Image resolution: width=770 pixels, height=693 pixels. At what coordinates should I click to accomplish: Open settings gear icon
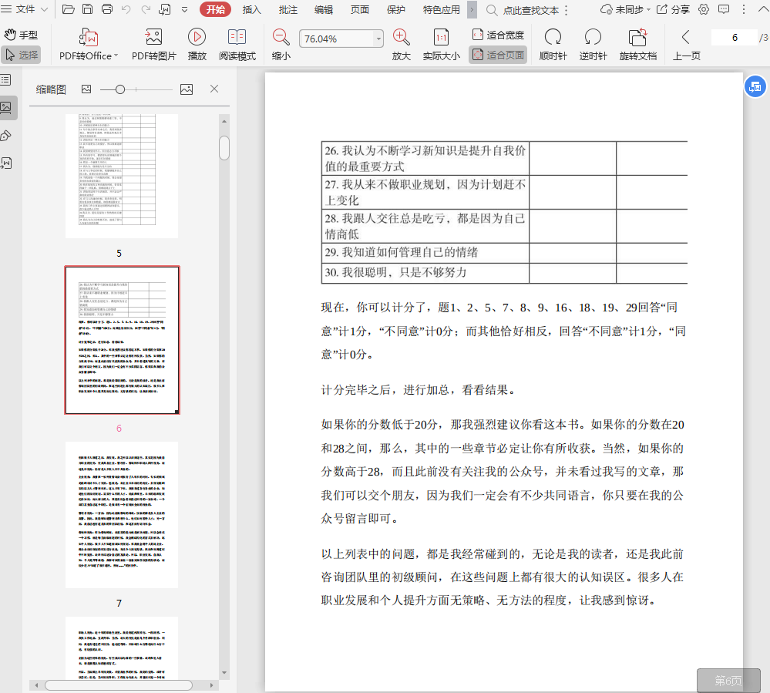click(x=704, y=9)
